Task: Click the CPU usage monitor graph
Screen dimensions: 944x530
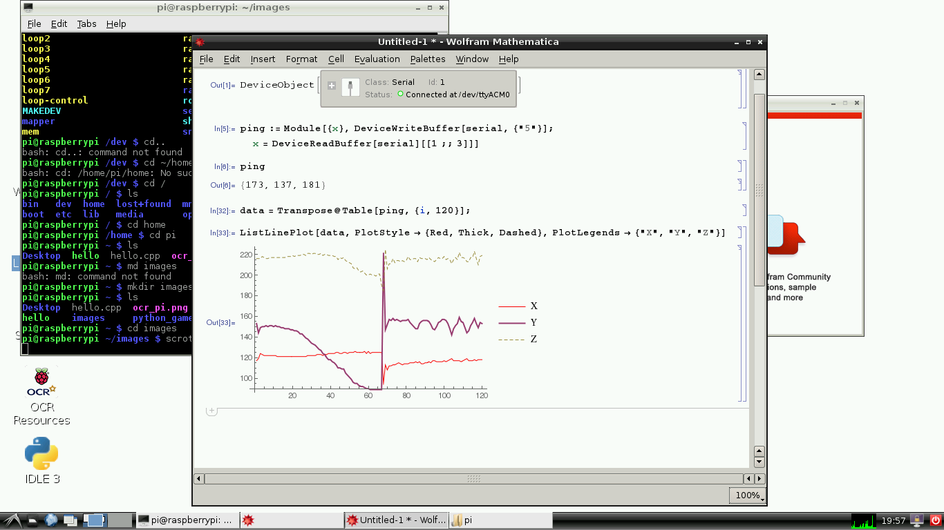Action: tap(862, 520)
